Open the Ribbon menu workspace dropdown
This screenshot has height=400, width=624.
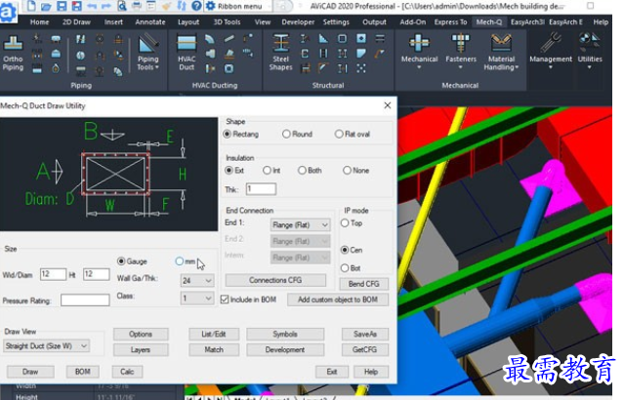[238, 7]
